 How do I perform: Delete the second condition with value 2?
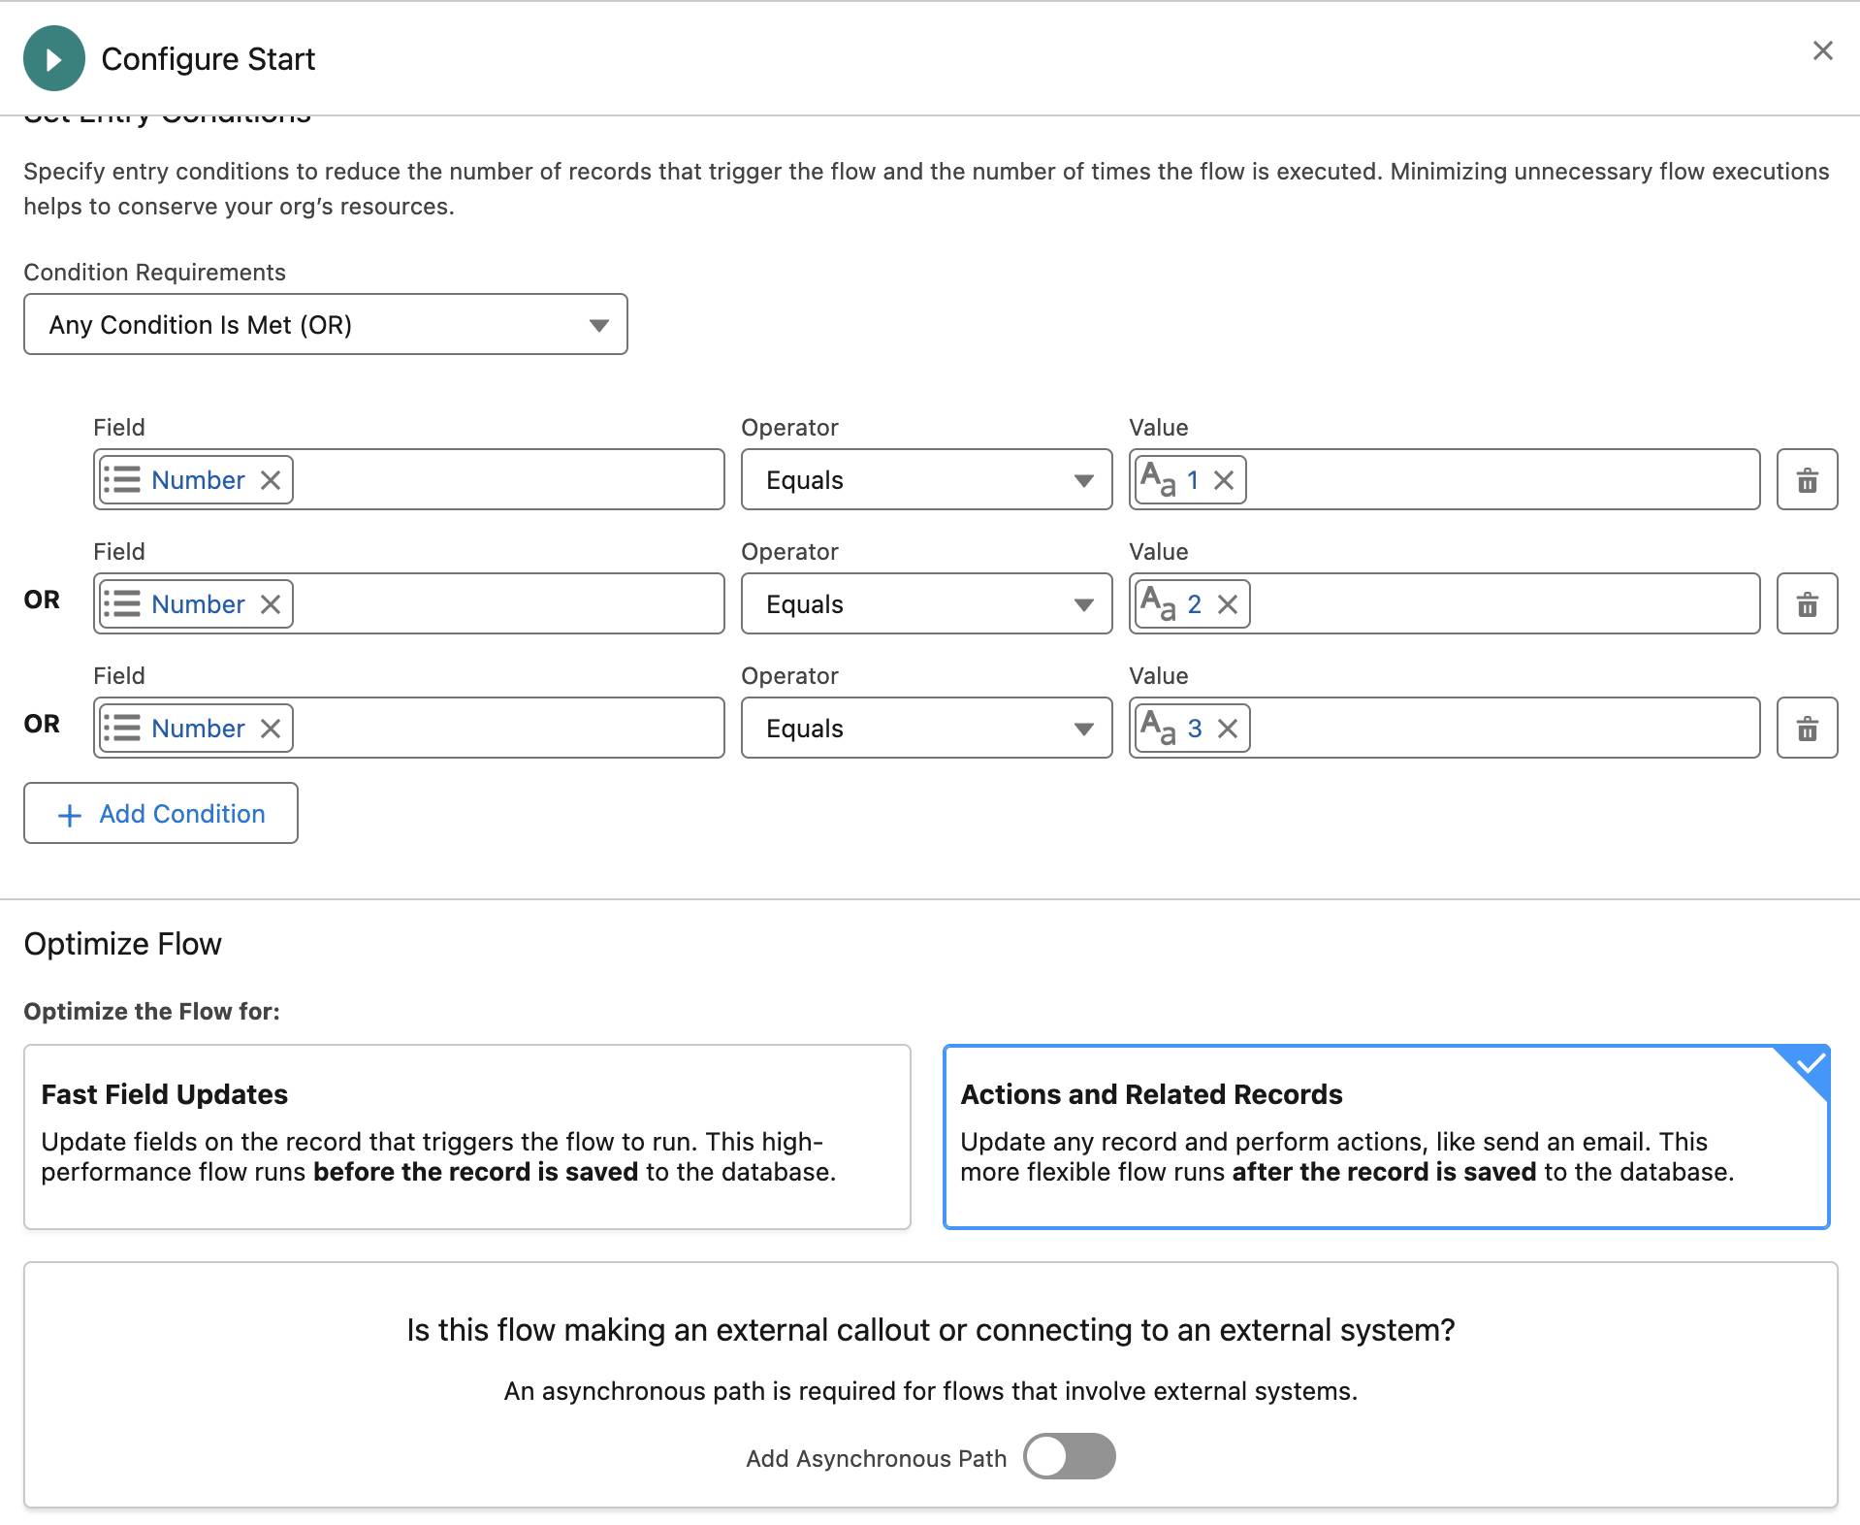[x=1807, y=603]
